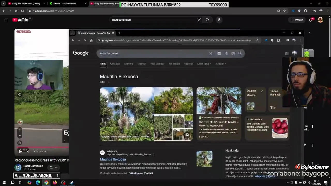Image resolution: width=331 pixels, height=186 pixels.
Task: Open YouTube notifications bell
Action: click(x=311, y=20)
